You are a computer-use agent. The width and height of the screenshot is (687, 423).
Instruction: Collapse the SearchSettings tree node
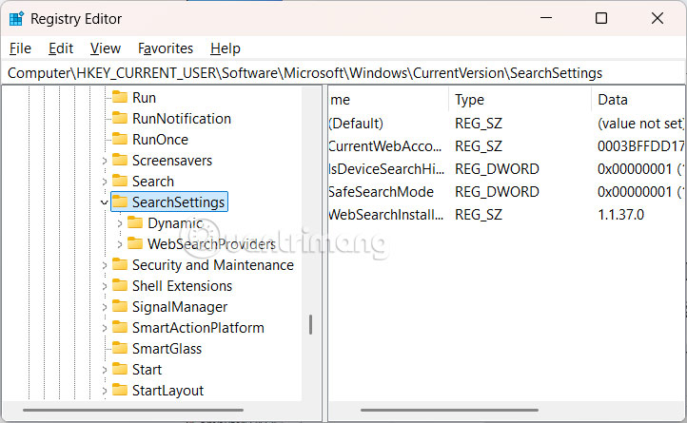click(x=104, y=202)
